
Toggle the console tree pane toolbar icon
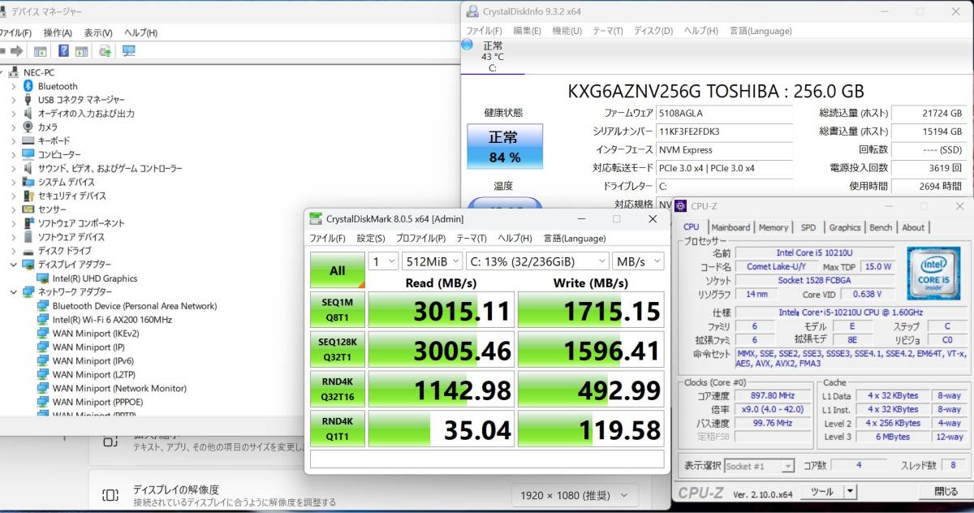(x=40, y=51)
